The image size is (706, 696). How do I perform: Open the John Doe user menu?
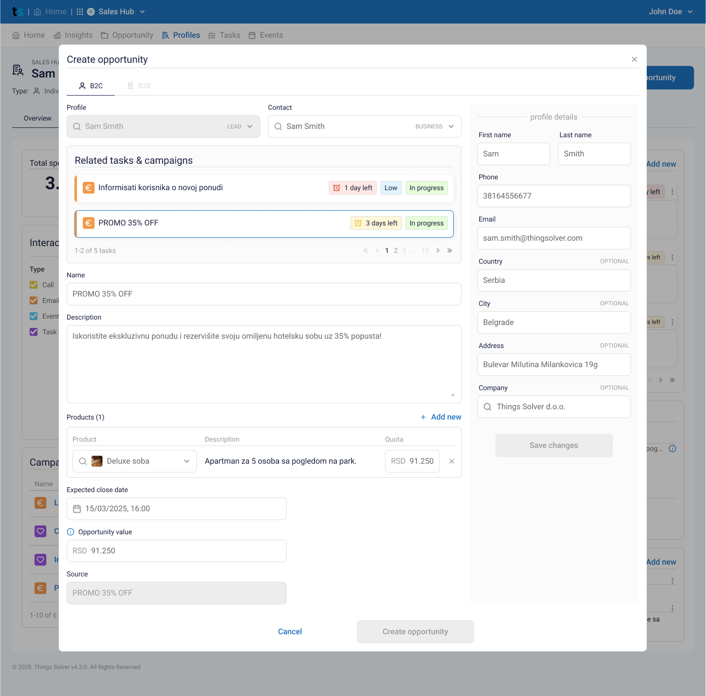pyautogui.click(x=671, y=12)
